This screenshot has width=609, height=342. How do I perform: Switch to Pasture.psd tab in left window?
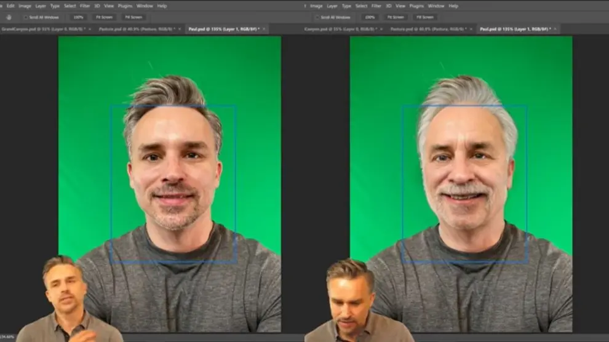(x=137, y=29)
